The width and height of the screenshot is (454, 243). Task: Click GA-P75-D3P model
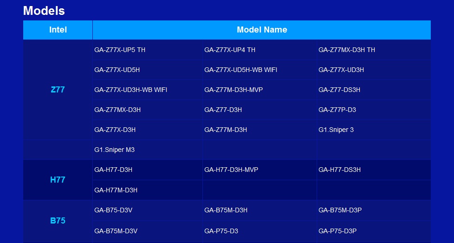tap(337, 231)
